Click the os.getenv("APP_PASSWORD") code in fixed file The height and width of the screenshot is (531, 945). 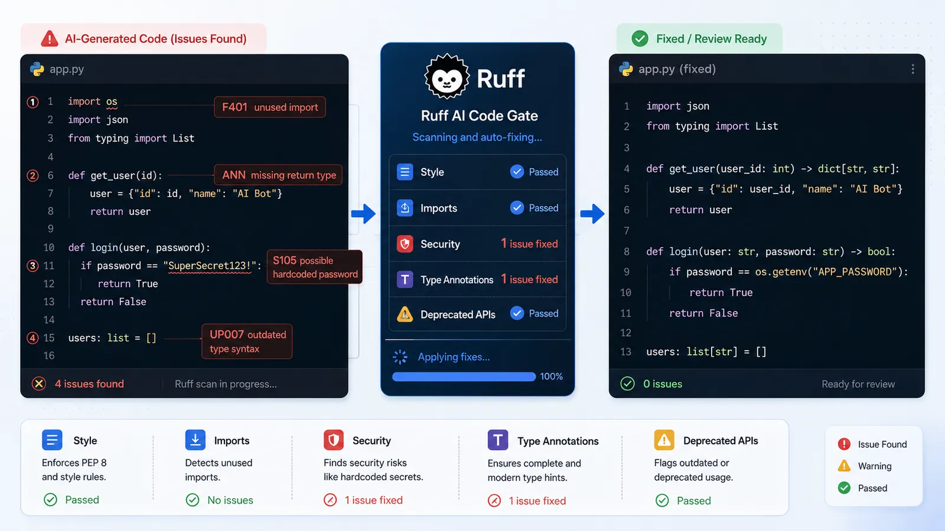click(829, 272)
